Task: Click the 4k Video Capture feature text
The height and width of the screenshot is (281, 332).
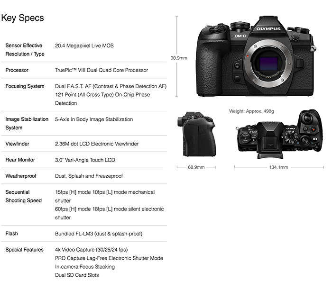Action: tap(91, 250)
